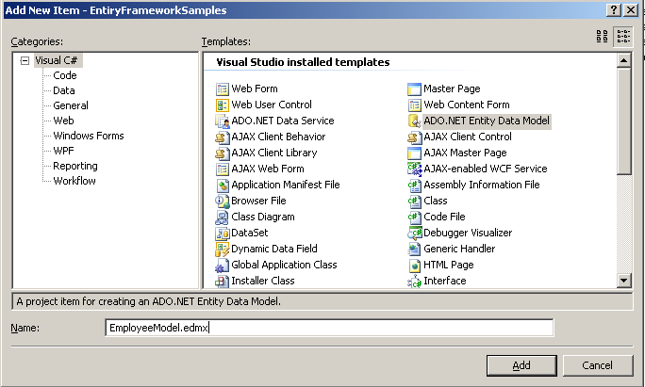Select the 'Dynamic Data Field' label
Screen dimensions: 645x387
274,249
